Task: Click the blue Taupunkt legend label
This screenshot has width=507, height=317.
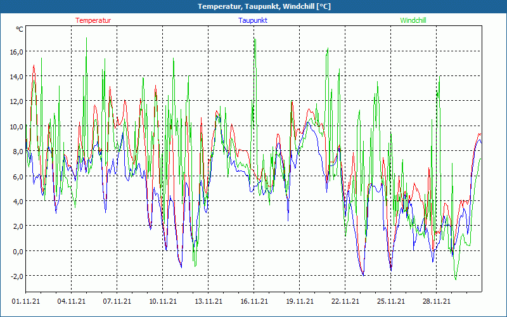Action: (253, 20)
